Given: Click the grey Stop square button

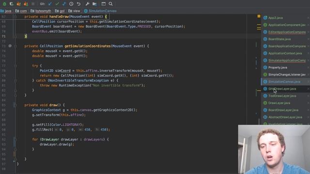Looking at the screenshot, I should tap(33, 4).
